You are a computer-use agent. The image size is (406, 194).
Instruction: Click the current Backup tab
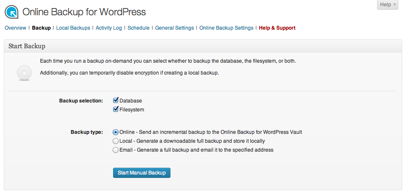click(41, 28)
